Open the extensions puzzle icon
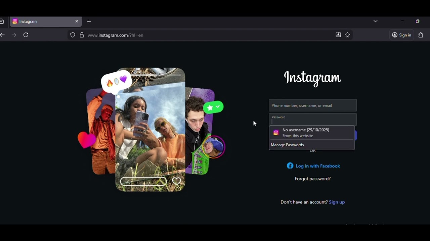This screenshot has height=241, width=430. pos(421,35)
